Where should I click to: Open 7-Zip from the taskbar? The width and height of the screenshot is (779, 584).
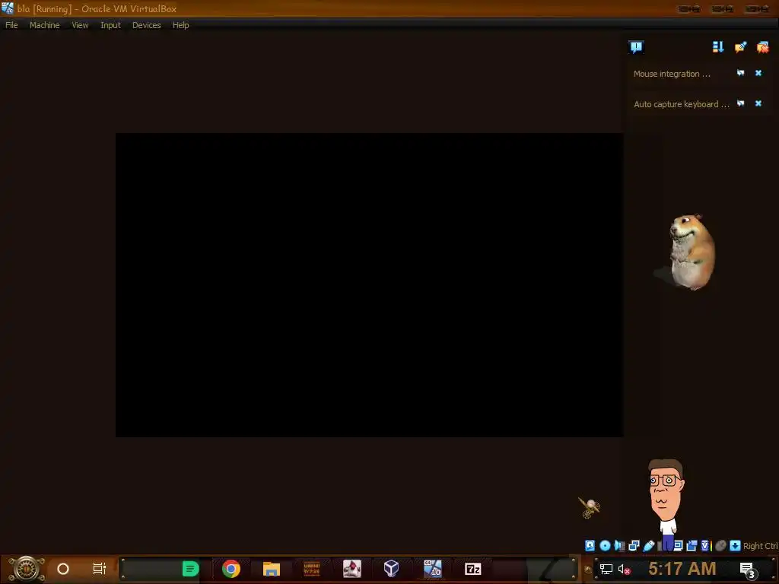click(x=473, y=569)
